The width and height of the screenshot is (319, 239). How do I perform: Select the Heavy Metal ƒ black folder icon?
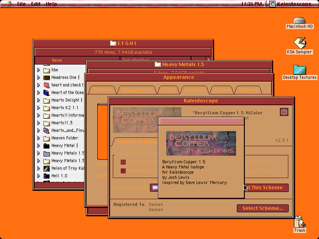tap(47, 146)
